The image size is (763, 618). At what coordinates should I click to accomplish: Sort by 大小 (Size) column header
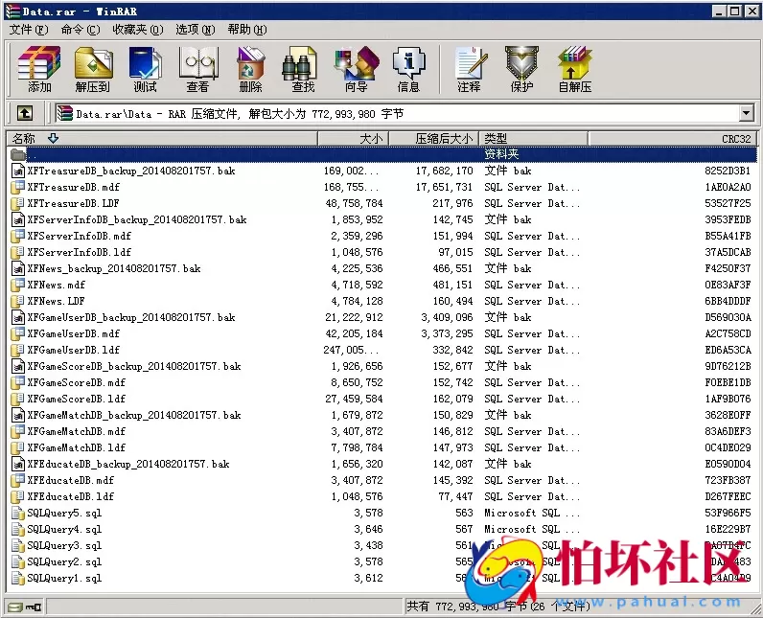pyautogui.click(x=353, y=139)
